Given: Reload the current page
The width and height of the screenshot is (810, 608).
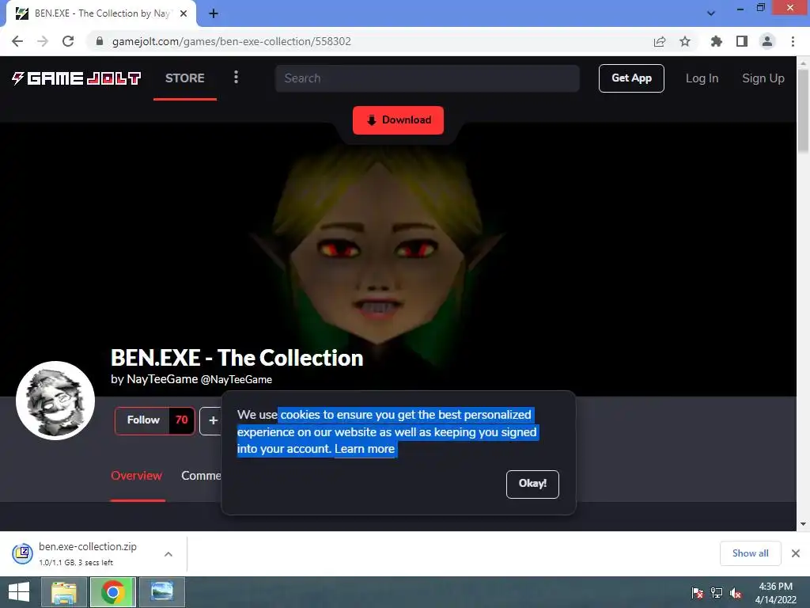Looking at the screenshot, I should [x=68, y=41].
